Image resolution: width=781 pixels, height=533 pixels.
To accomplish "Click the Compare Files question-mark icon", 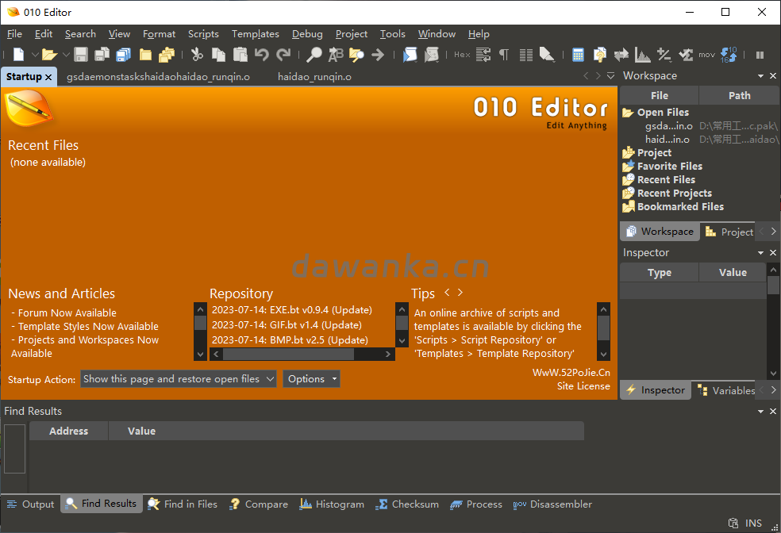I will [600, 54].
